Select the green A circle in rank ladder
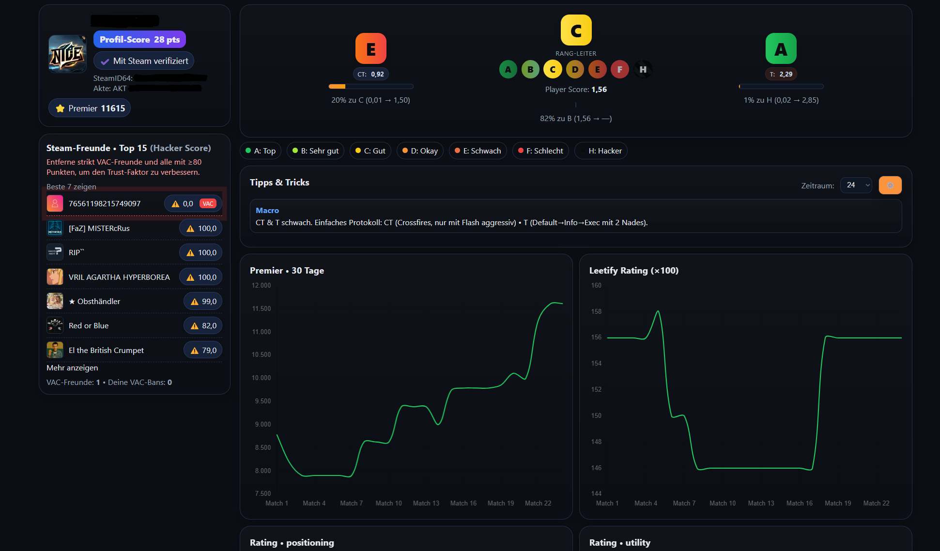This screenshot has height=551, width=940. point(508,69)
